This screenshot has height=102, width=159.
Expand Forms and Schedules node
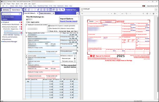(x=3, y=37)
